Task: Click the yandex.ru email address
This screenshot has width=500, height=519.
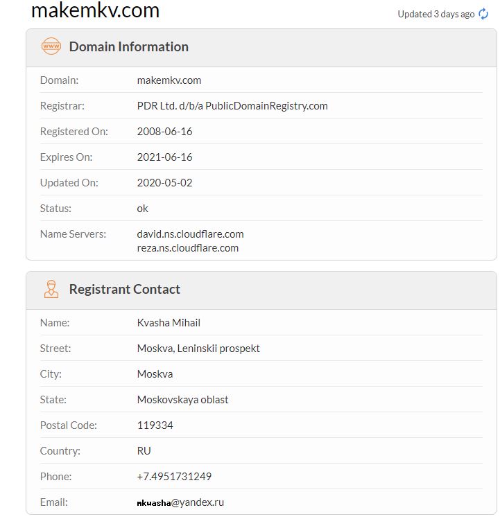Action: click(x=180, y=502)
